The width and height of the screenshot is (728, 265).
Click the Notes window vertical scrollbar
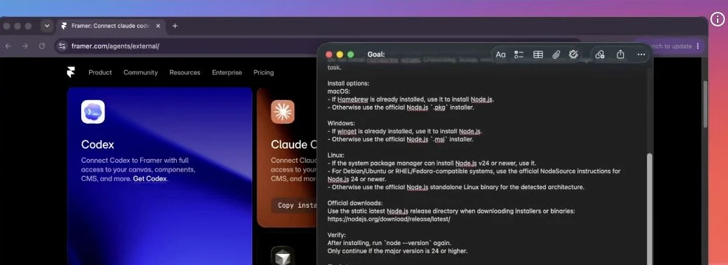tap(650, 208)
